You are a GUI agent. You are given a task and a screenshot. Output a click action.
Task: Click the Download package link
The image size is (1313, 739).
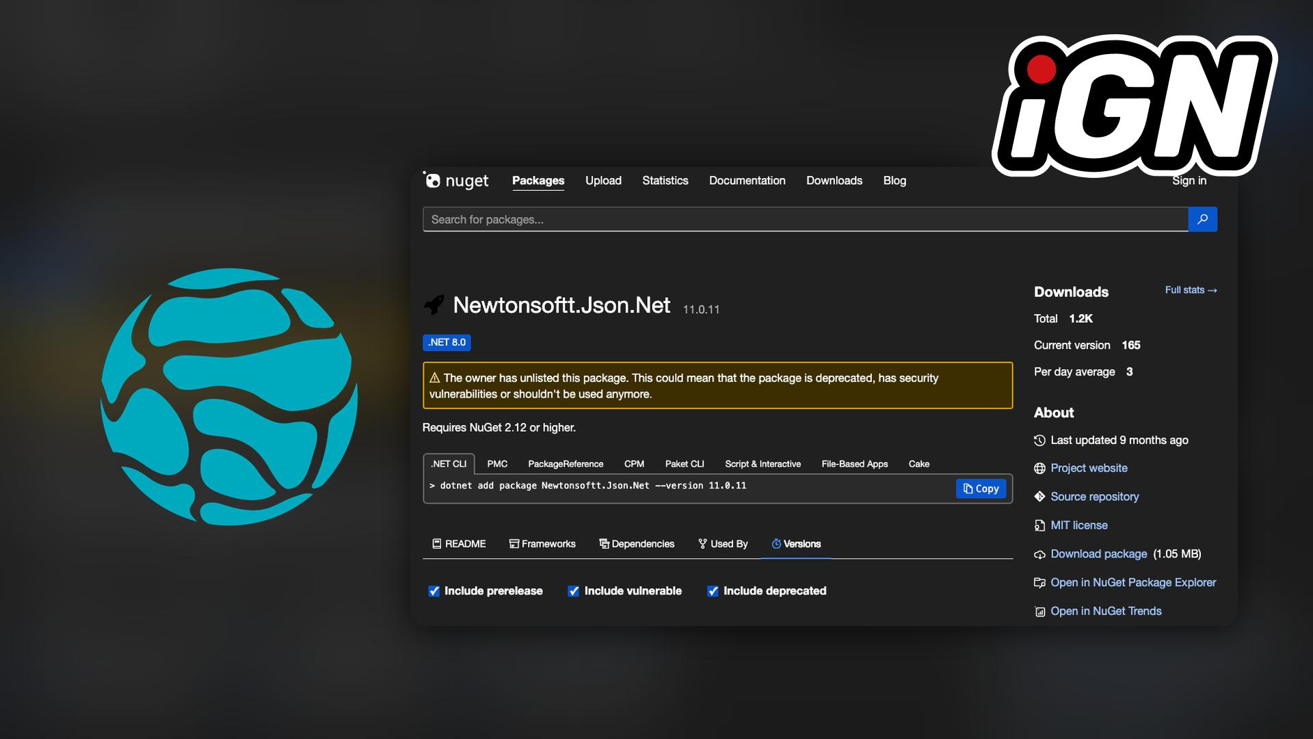pos(1099,554)
